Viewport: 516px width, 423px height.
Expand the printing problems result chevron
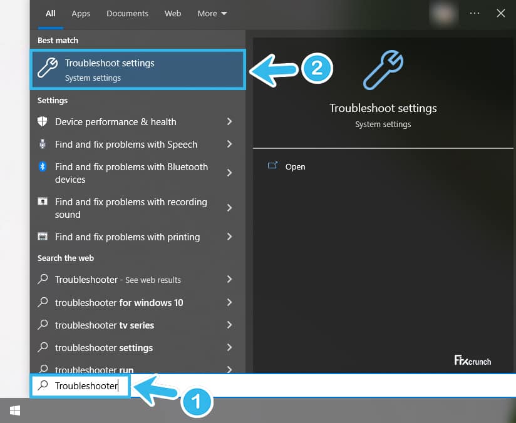[x=229, y=237]
